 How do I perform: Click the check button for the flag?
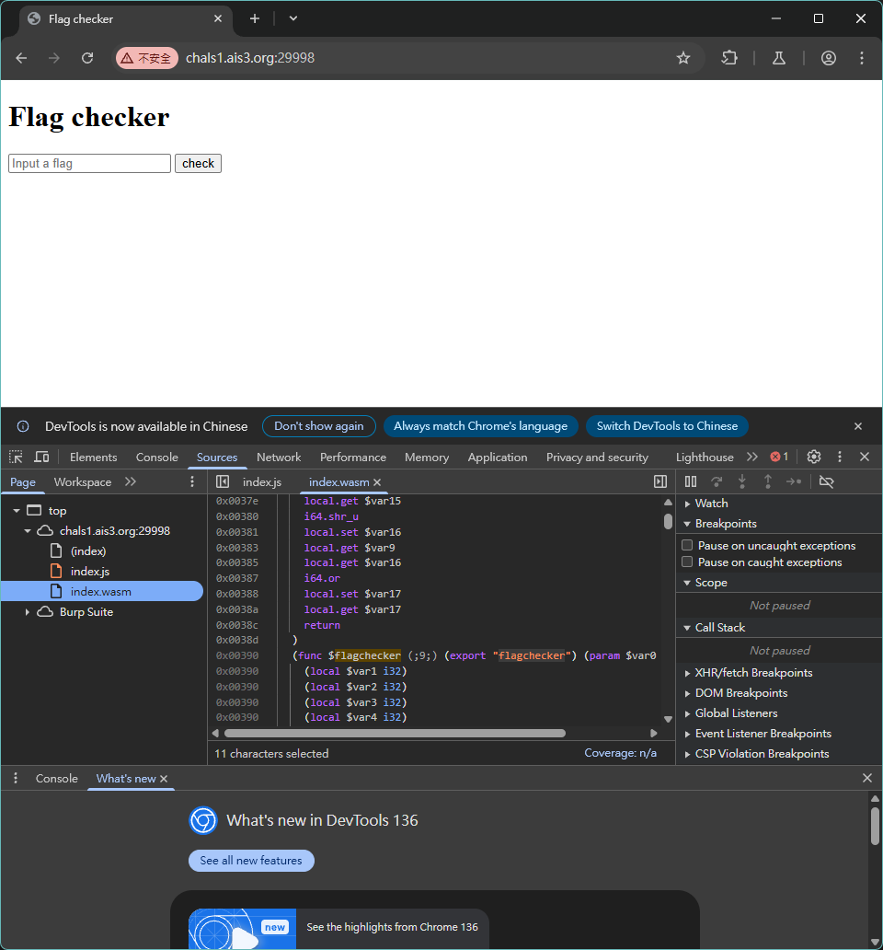(x=198, y=163)
